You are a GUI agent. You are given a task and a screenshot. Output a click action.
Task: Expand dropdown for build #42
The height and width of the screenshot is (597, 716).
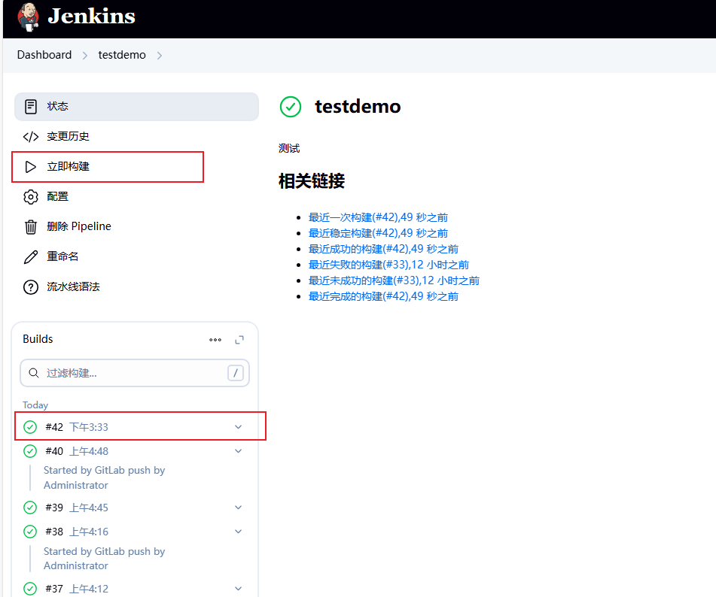[x=239, y=427]
